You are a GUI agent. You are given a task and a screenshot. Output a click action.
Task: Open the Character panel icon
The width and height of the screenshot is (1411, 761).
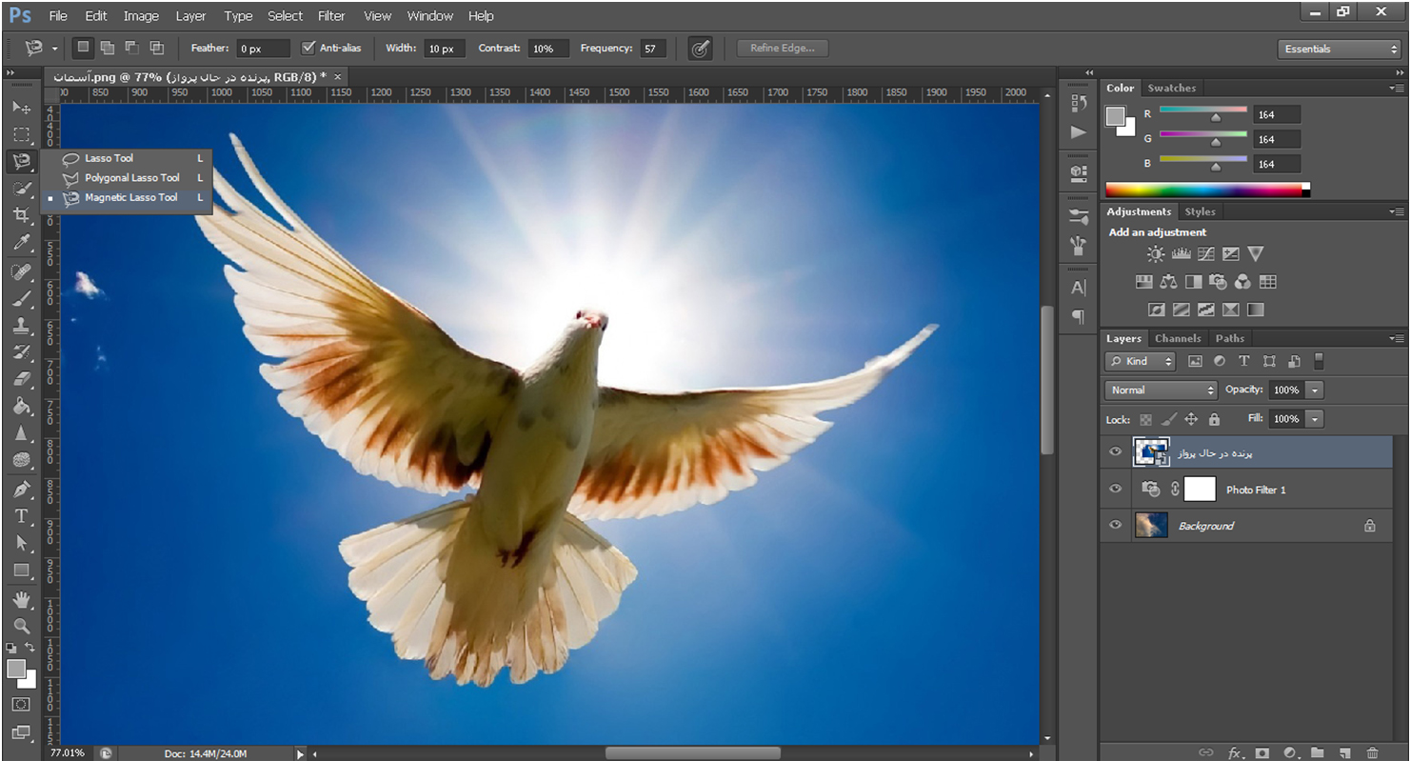coord(1078,288)
